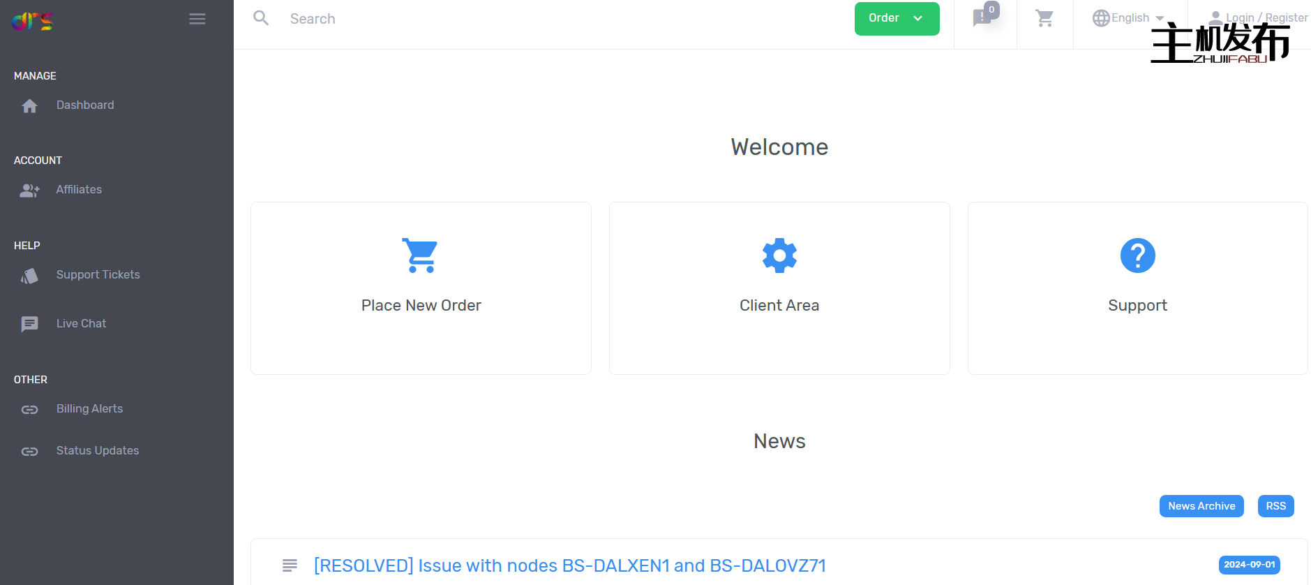Open the notifications alert icon

pyautogui.click(x=982, y=17)
